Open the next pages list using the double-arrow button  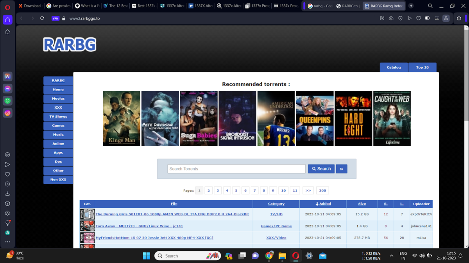point(308,190)
